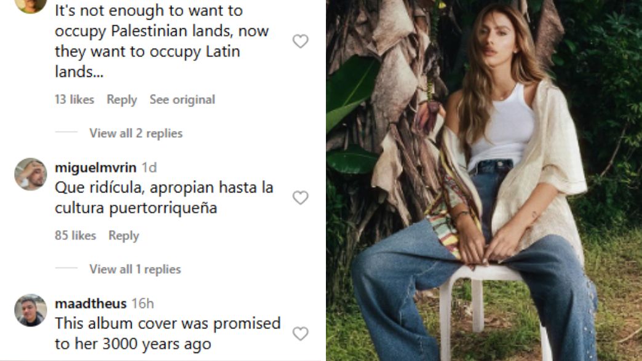The image size is (642, 361).
Task: Click the woman photo post image
Action: (x=484, y=181)
